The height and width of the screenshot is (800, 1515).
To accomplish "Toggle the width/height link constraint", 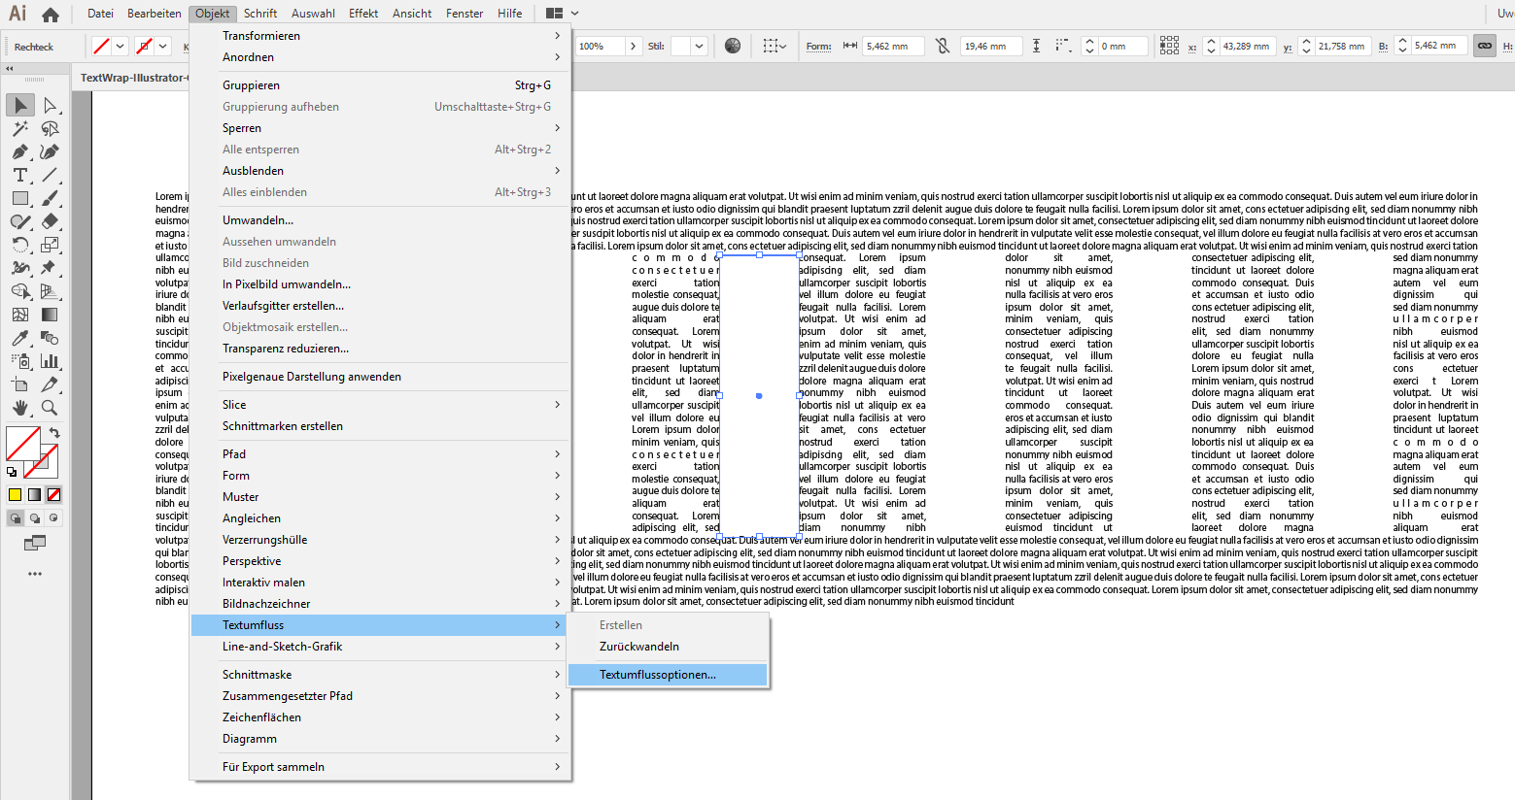I will tap(1484, 45).
